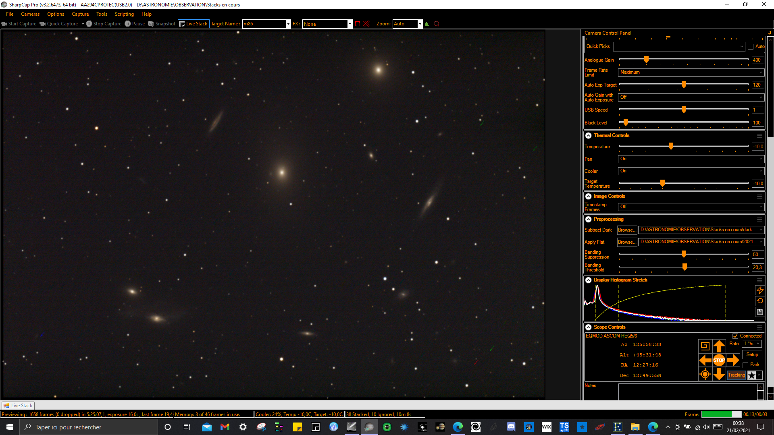Open the Target Name dropdown
The height and width of the screenshot is (435, 774).
point(288,24)
